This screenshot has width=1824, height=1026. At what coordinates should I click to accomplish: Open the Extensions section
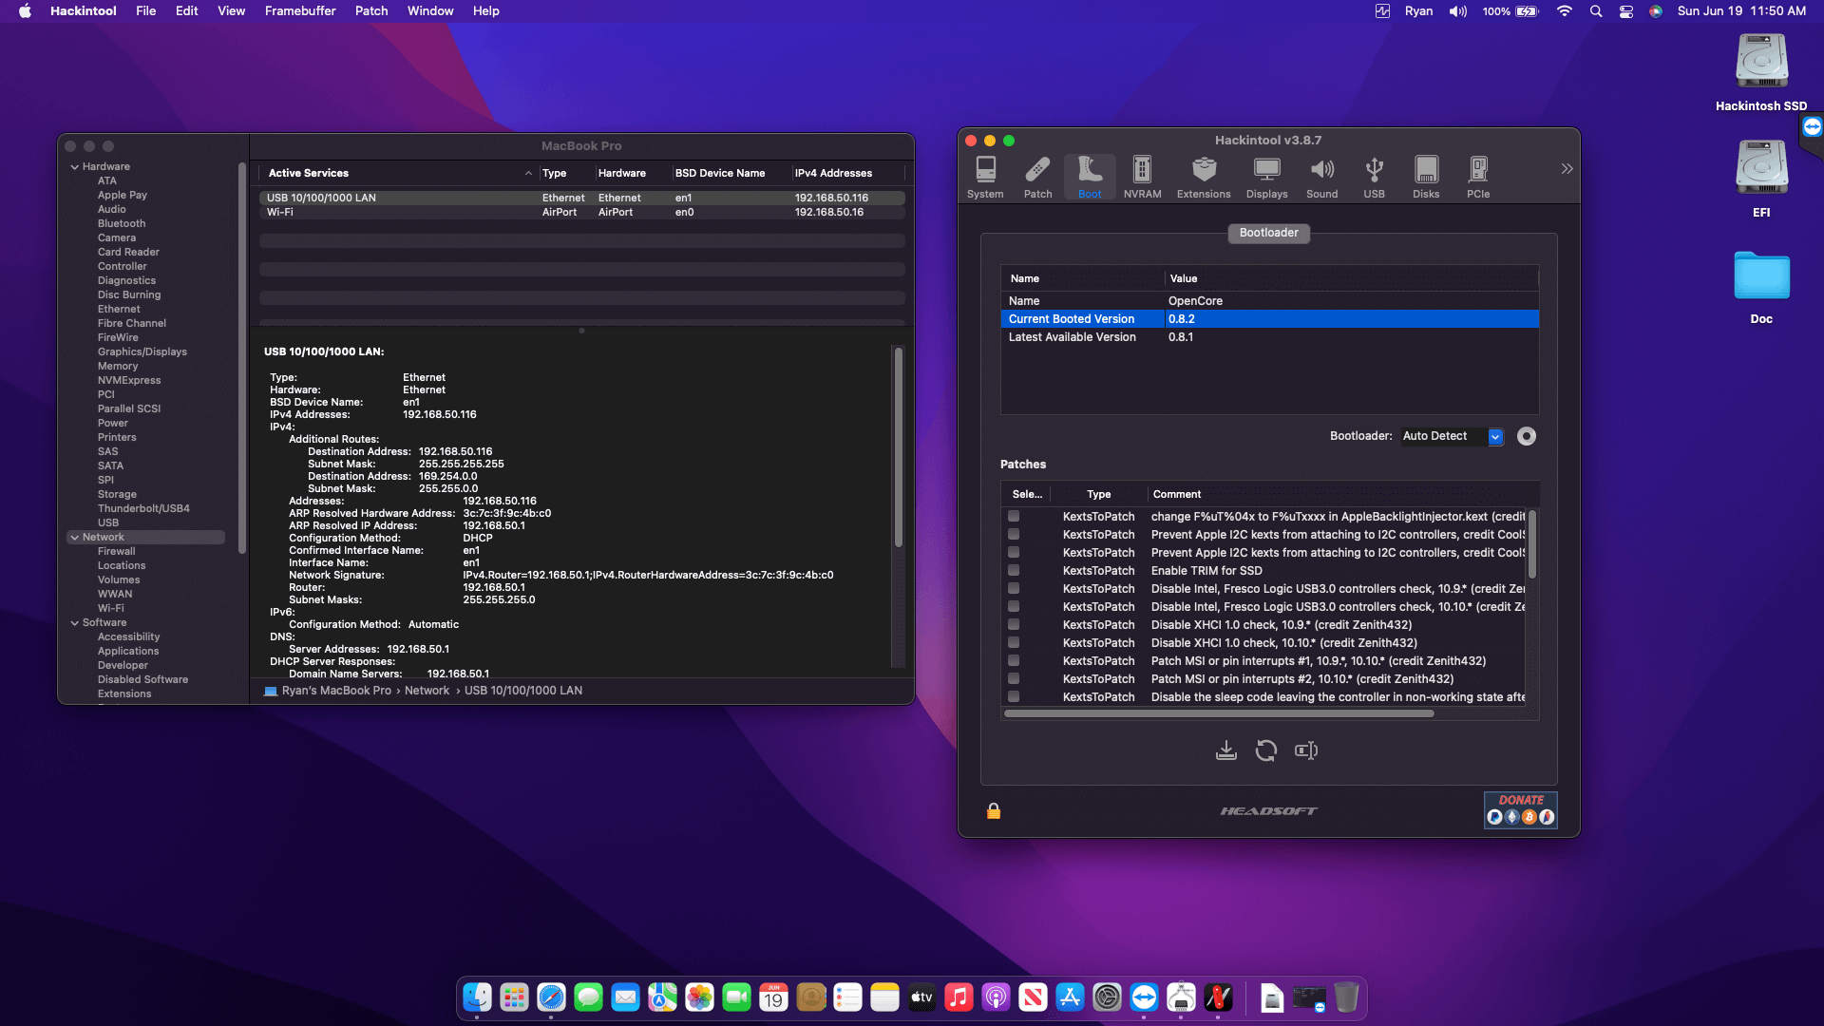click(x=1204, y=178)
